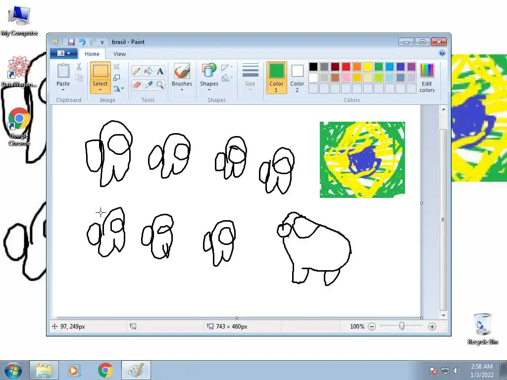Pick the purple color swatch

coord(411,67)
